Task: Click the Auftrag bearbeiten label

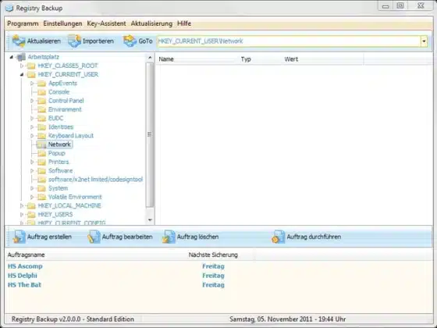Action: pos(127,237)
